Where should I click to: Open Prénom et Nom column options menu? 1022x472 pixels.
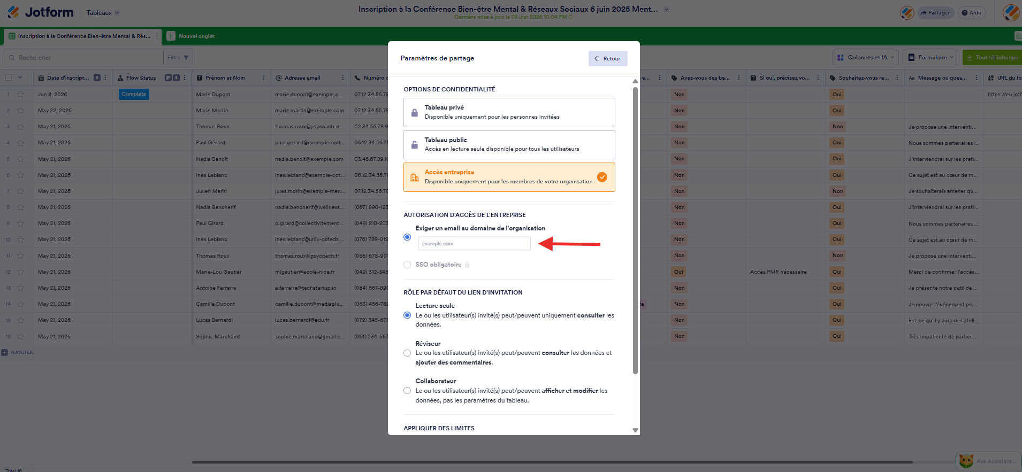pyautogui.click(x=264, y=78)
